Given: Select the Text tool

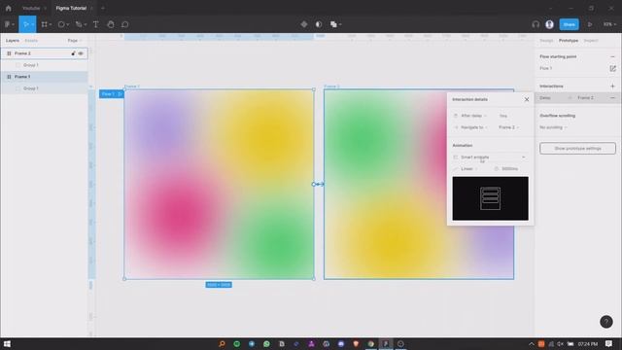Looking at the screenshot, I should (x=95, y=24).
